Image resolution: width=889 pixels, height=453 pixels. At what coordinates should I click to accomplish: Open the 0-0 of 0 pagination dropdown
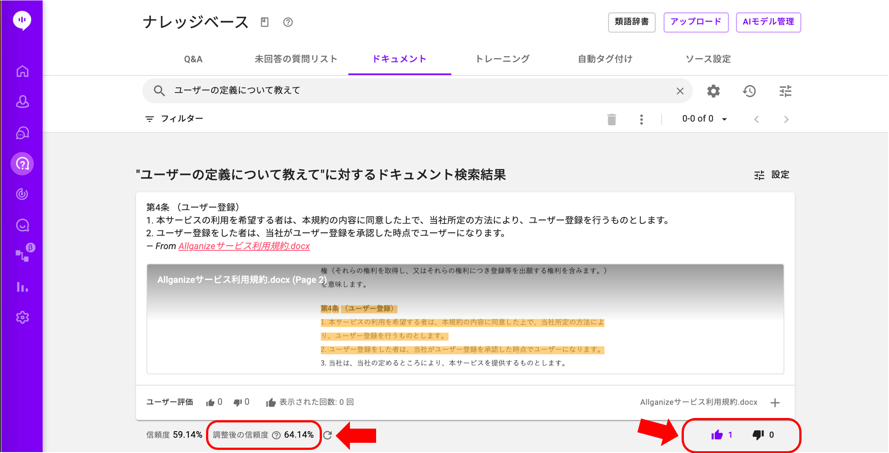click(x=705, y=119)
